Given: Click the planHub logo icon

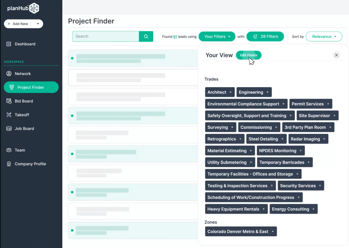Looking at the screenshot, I should pos(34,8).
